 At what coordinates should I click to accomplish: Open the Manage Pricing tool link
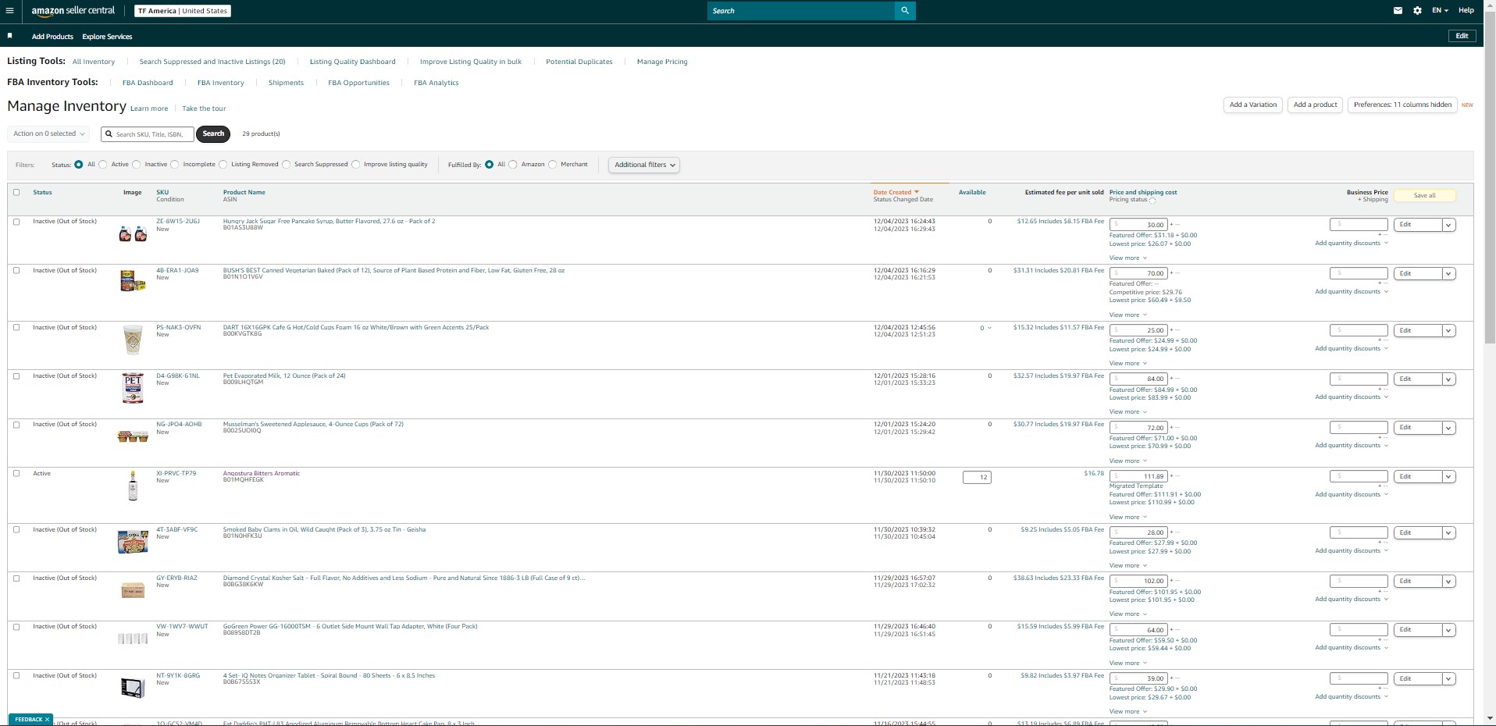coord(662,62)
